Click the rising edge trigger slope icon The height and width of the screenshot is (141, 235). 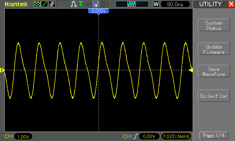click(x=135, y=136)
